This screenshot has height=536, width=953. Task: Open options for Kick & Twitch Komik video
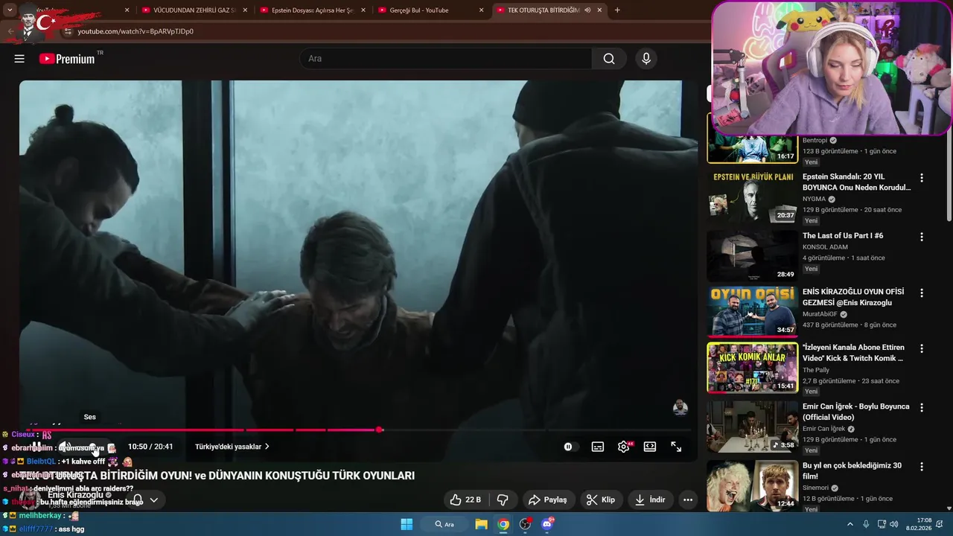pyautogui.click(x=922, y=348)
